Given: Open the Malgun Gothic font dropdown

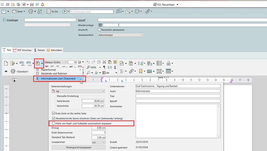Looking at the screenshot, I should [x=56, y=62].
